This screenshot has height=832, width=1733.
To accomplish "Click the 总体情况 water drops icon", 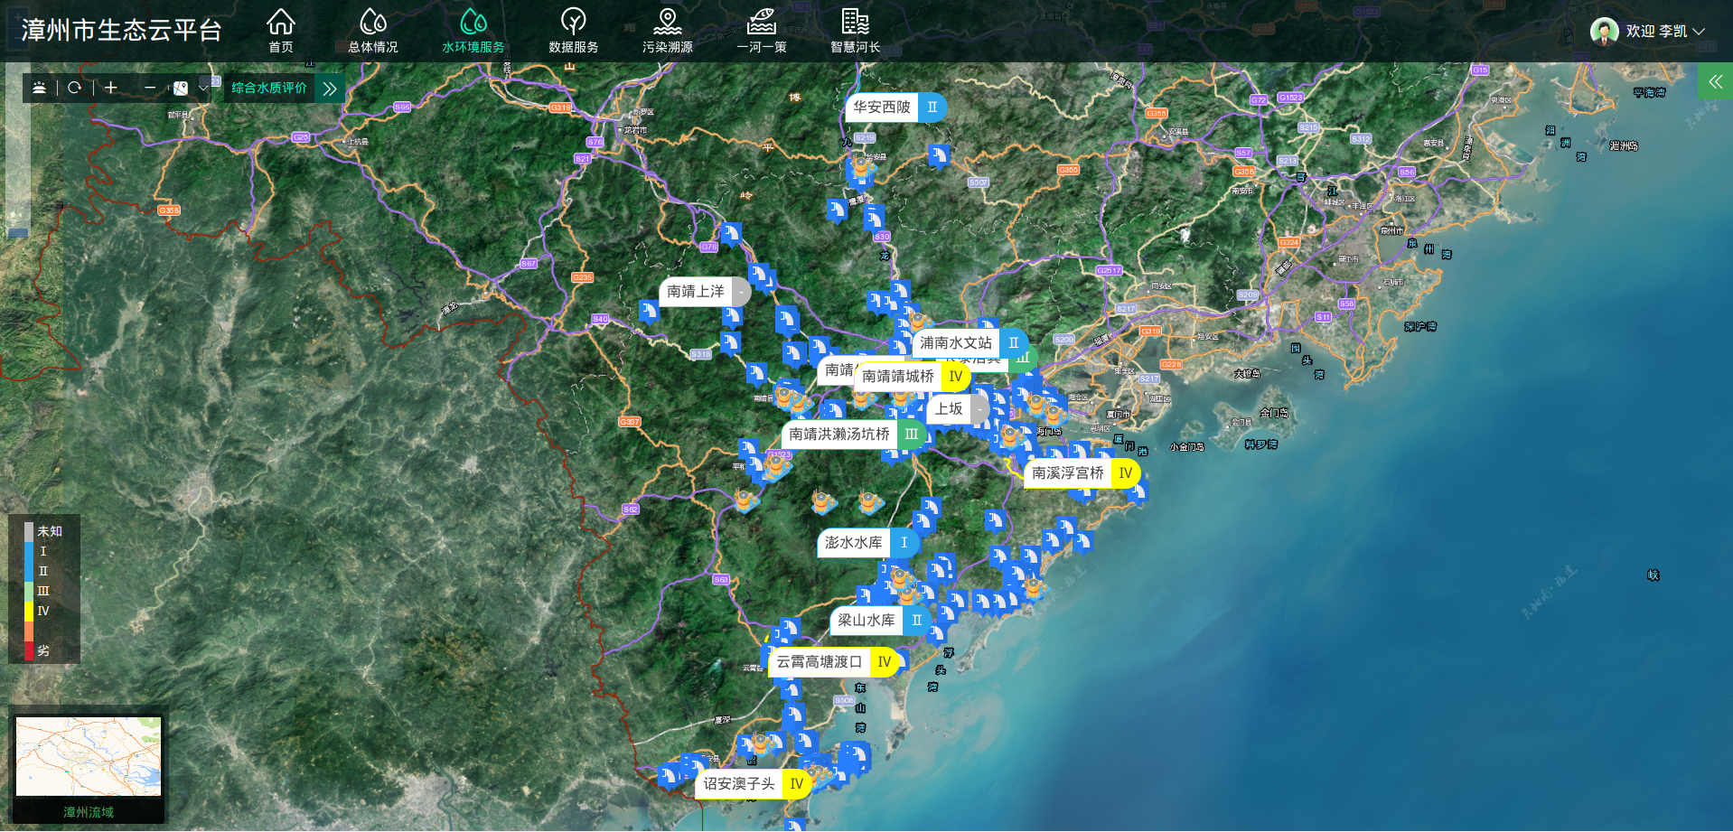I will (x=373, y=21).
